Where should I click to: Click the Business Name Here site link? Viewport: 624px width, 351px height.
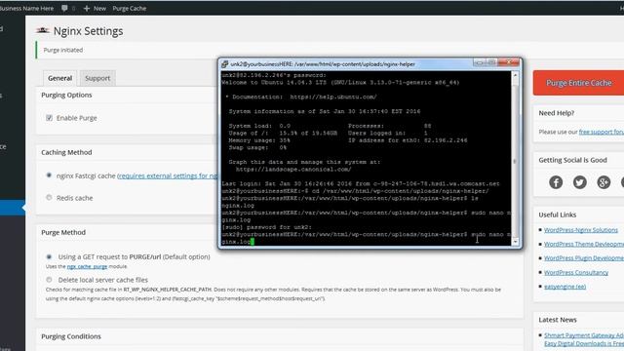[26, 8]
